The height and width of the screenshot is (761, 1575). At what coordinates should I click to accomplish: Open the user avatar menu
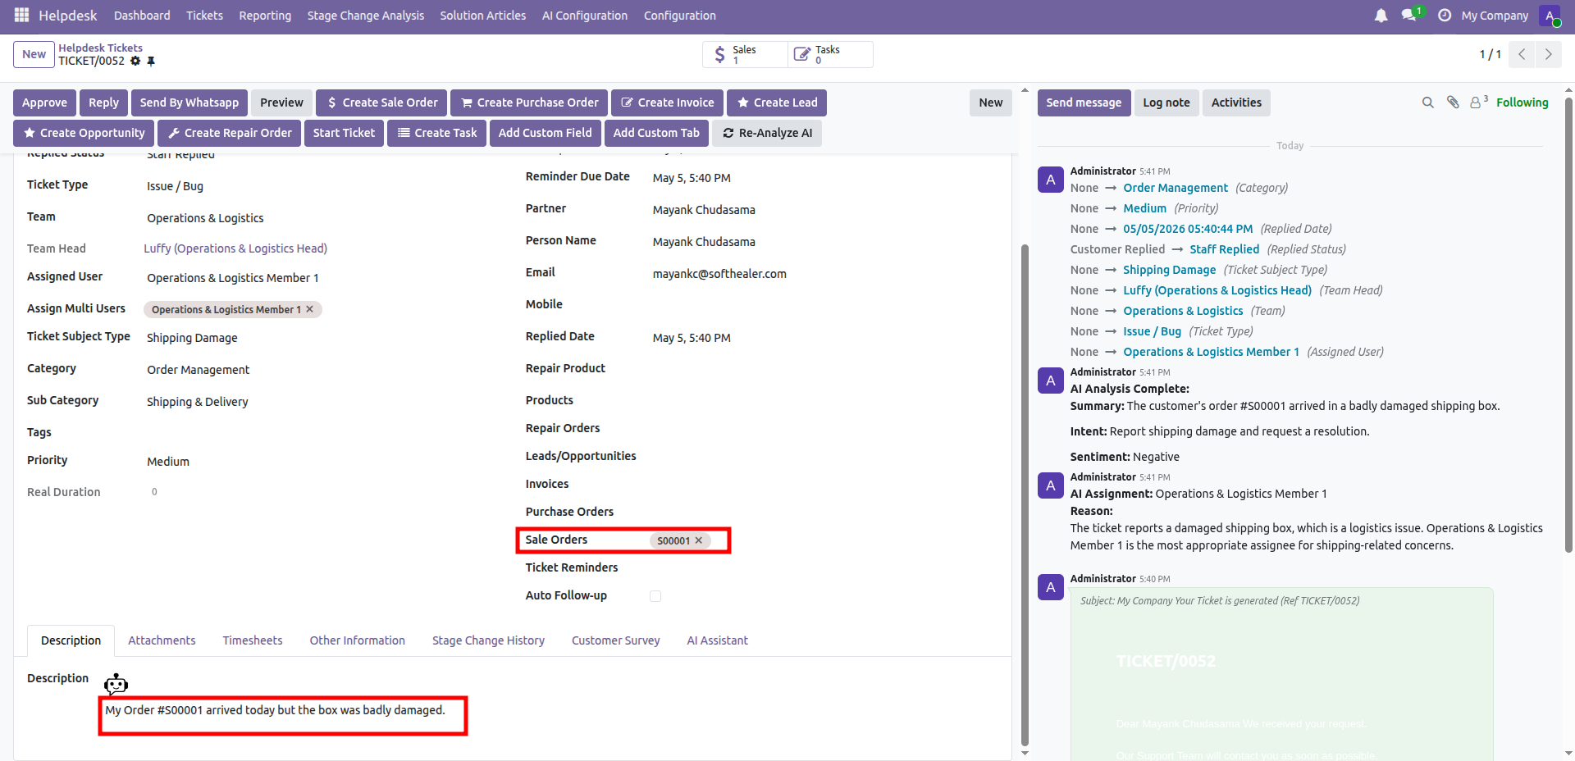pyautogui.click(x=1550, y=16)
